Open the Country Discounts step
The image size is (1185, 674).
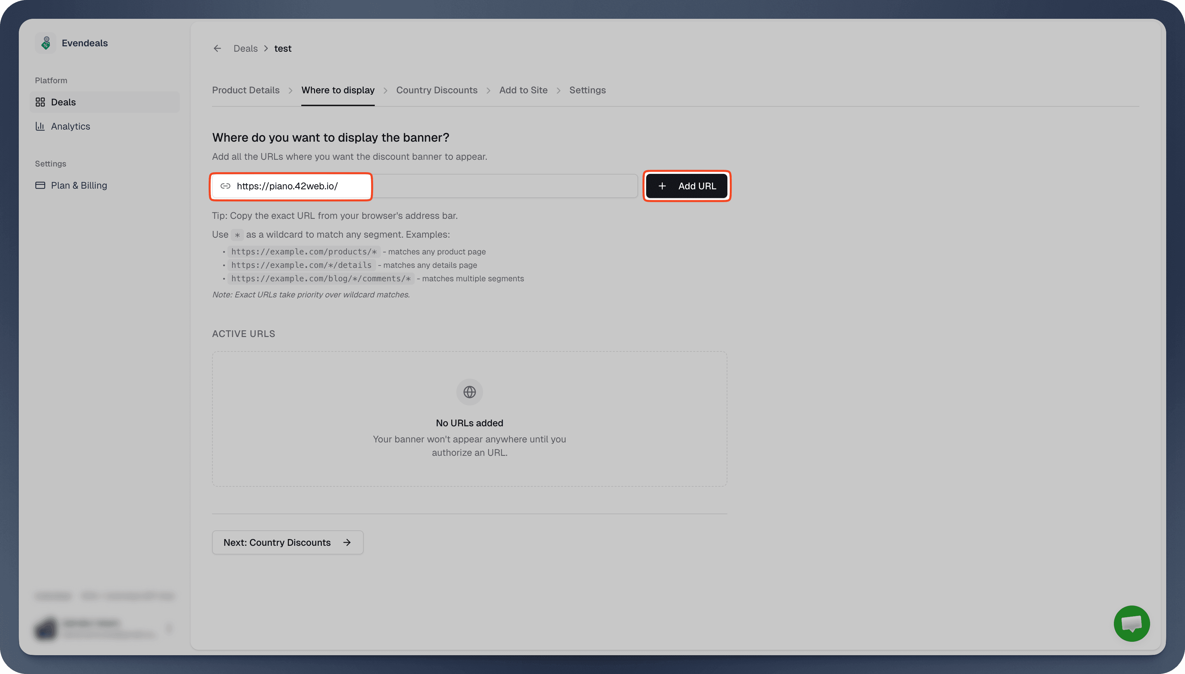click(x=437, y=90)
